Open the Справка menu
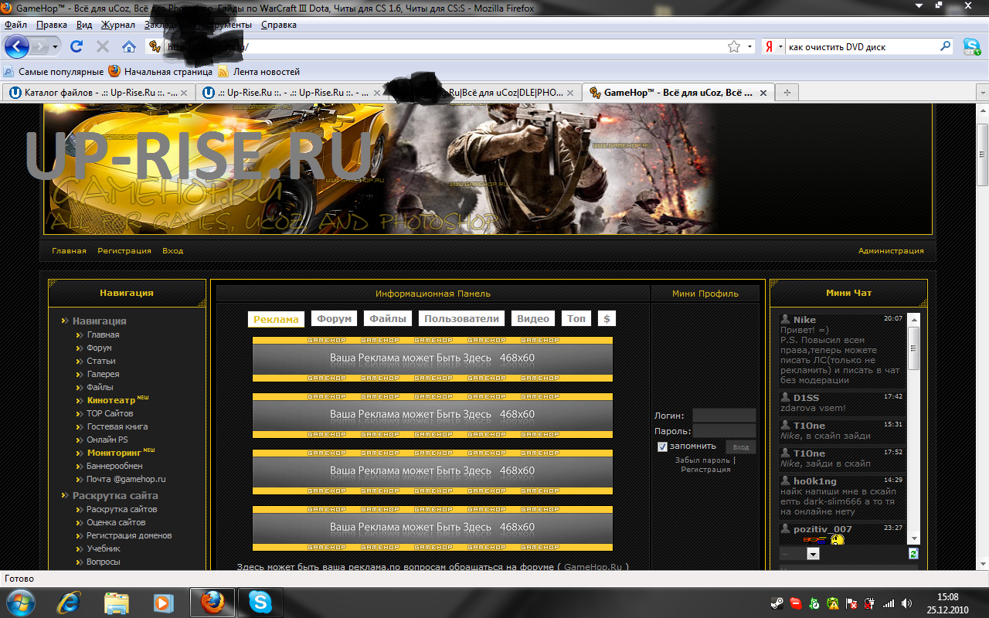Viewport: 989px width, 618px height. click(279, 25)
